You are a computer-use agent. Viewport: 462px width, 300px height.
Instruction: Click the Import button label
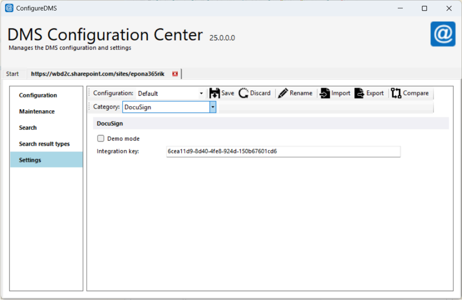[341, 93]
